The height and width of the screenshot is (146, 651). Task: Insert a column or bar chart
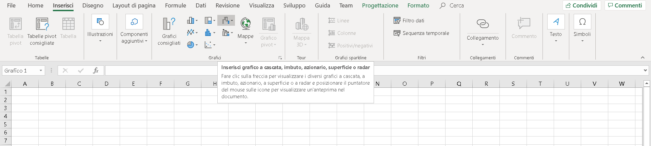(192, 21)
